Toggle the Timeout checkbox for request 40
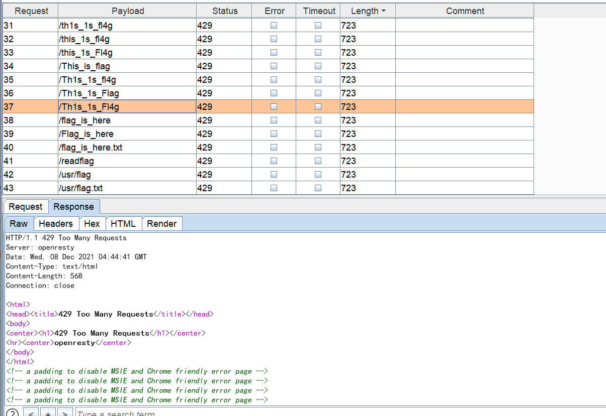The height and width of the screenshot is (416, 606). click(317, 147)
